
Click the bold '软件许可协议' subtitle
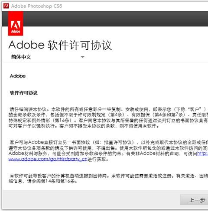click(x=24, y=93)
